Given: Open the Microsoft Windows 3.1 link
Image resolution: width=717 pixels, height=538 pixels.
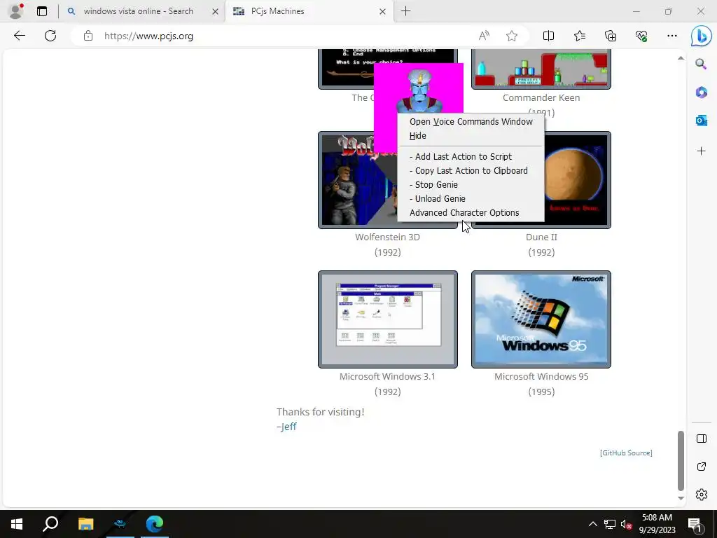Looking at the screenshot, I should pos(387,376).
